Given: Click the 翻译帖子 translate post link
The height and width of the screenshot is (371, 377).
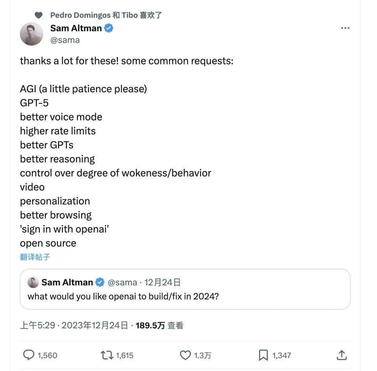Looking at the screenshot, I should (x=35, y=257).
